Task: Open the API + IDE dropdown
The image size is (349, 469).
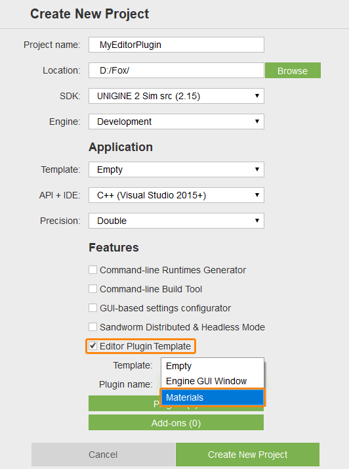Action: [176, 195]
